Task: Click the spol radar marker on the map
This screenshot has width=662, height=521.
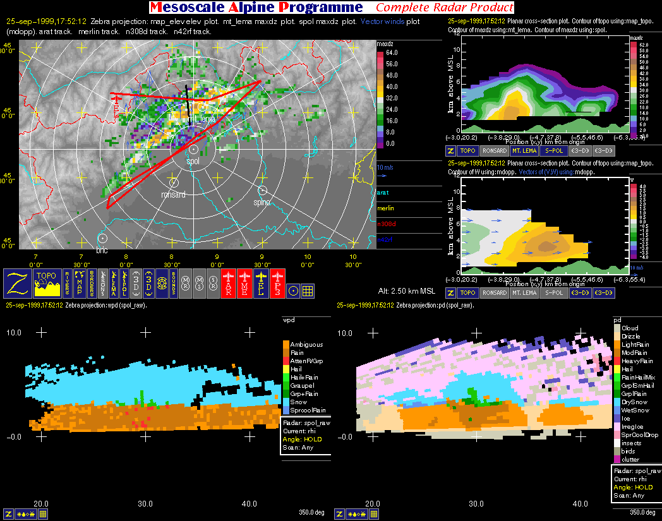Action: [193, 149]
